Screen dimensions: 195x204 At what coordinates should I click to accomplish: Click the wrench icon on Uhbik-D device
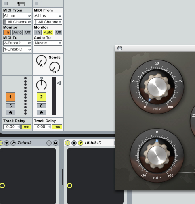(81, 143)
